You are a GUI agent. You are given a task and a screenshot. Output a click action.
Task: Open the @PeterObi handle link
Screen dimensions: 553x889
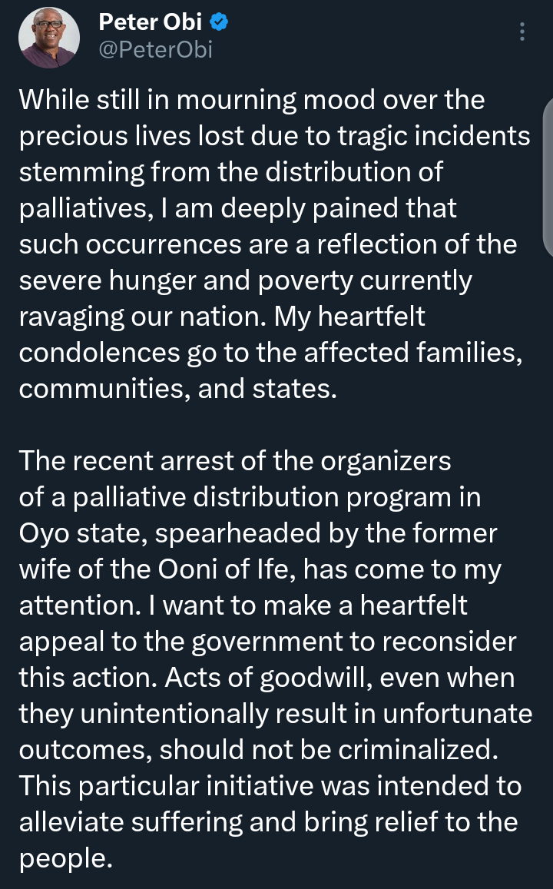(155, 50)
